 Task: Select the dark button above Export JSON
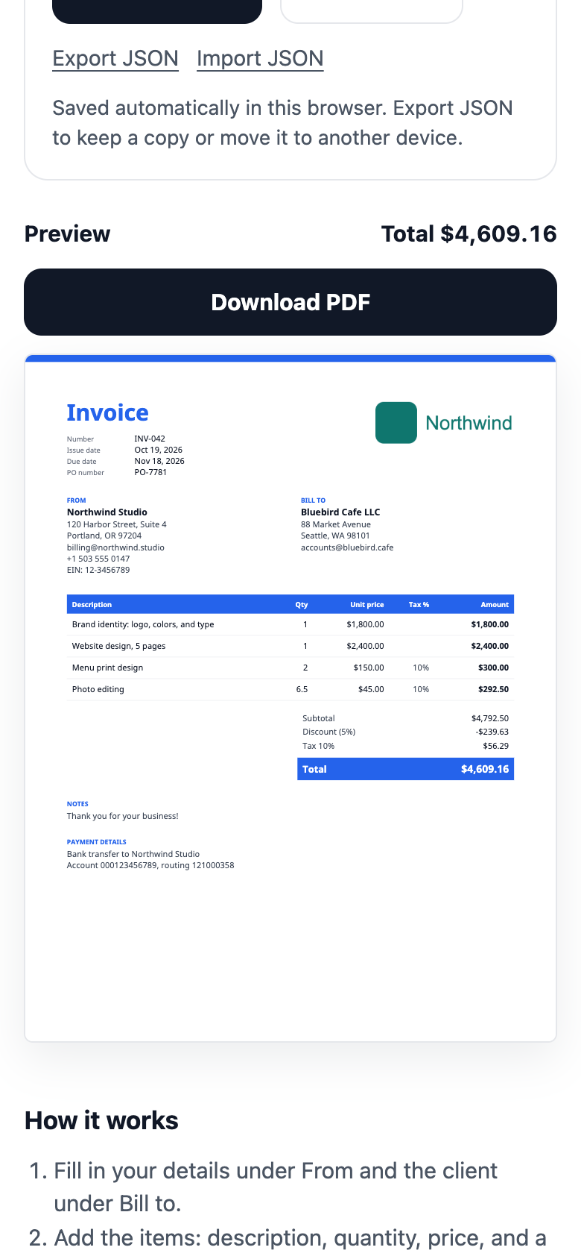pyautogui.click(x=157, y=10)
